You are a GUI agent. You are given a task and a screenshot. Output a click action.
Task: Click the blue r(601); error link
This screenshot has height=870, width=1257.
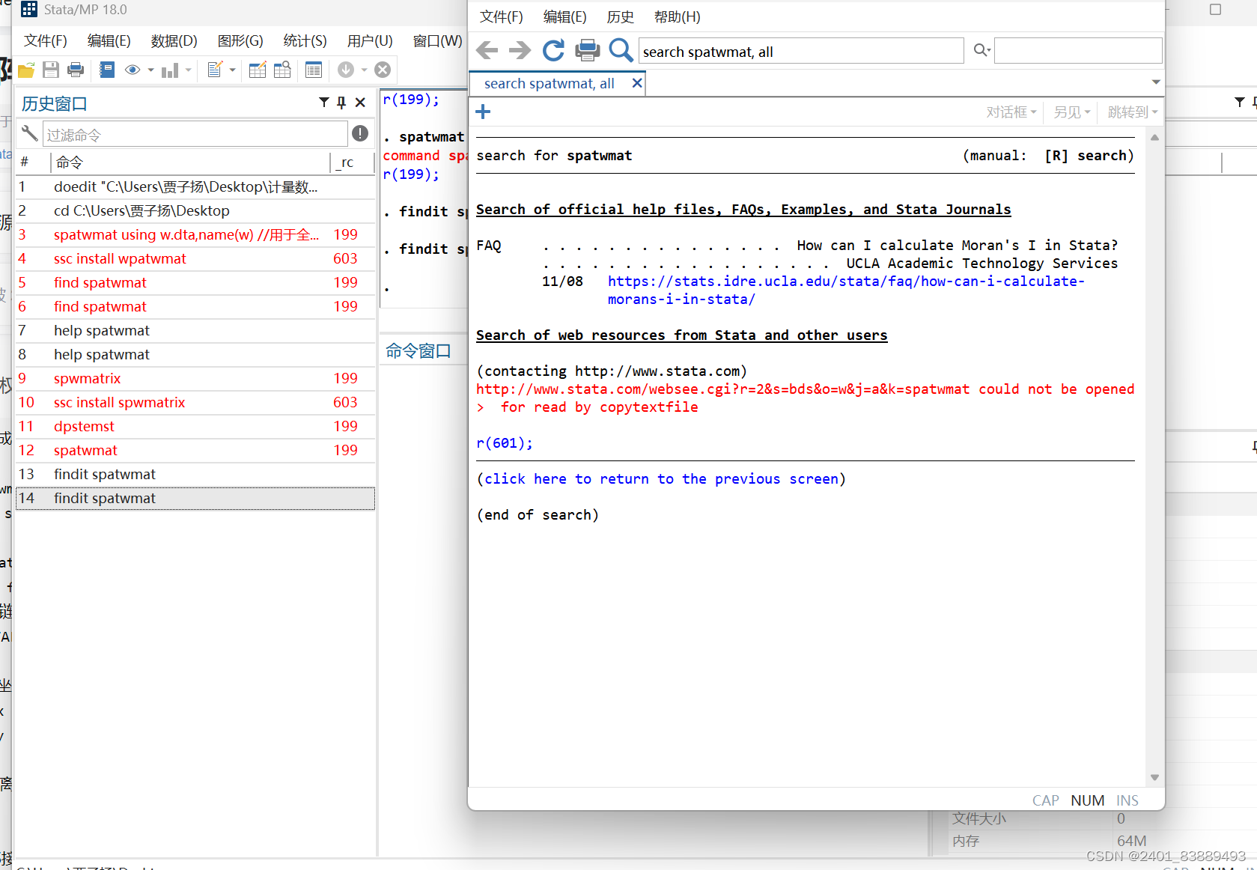click(x=505, y=442)
